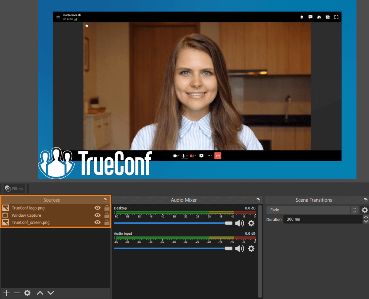Open advanced settings gear for Desktop audio

(x=251, y=223)
